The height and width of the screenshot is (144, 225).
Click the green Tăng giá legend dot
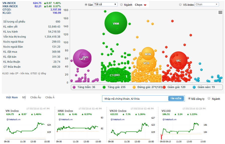pos(104,87)
